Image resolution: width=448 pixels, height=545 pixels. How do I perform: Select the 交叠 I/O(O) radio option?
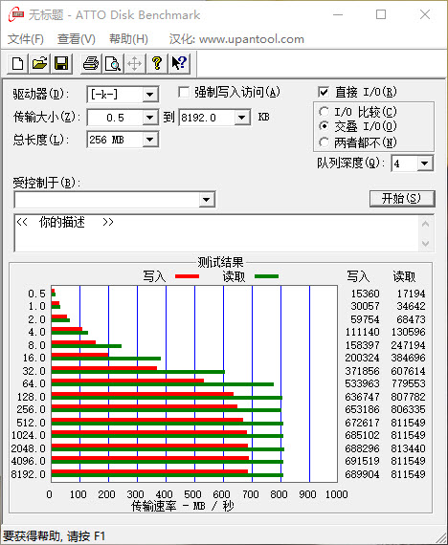(324, 126)
